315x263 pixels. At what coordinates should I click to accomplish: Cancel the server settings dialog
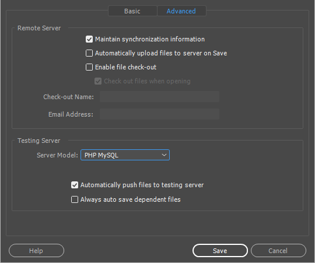[278, 251]
